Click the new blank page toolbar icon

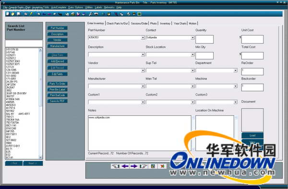click(x=8, y=14)
